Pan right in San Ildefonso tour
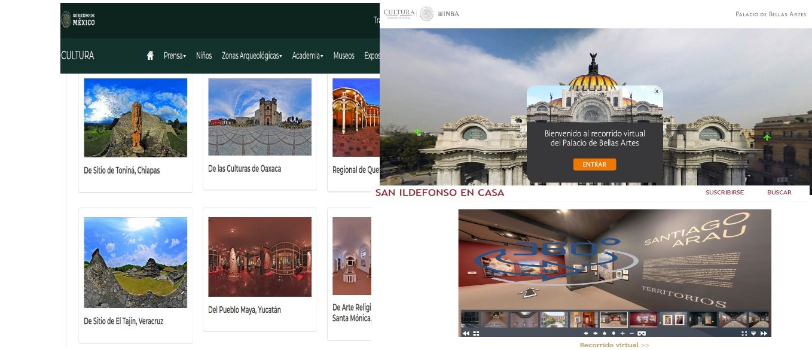 pos(595,333)
